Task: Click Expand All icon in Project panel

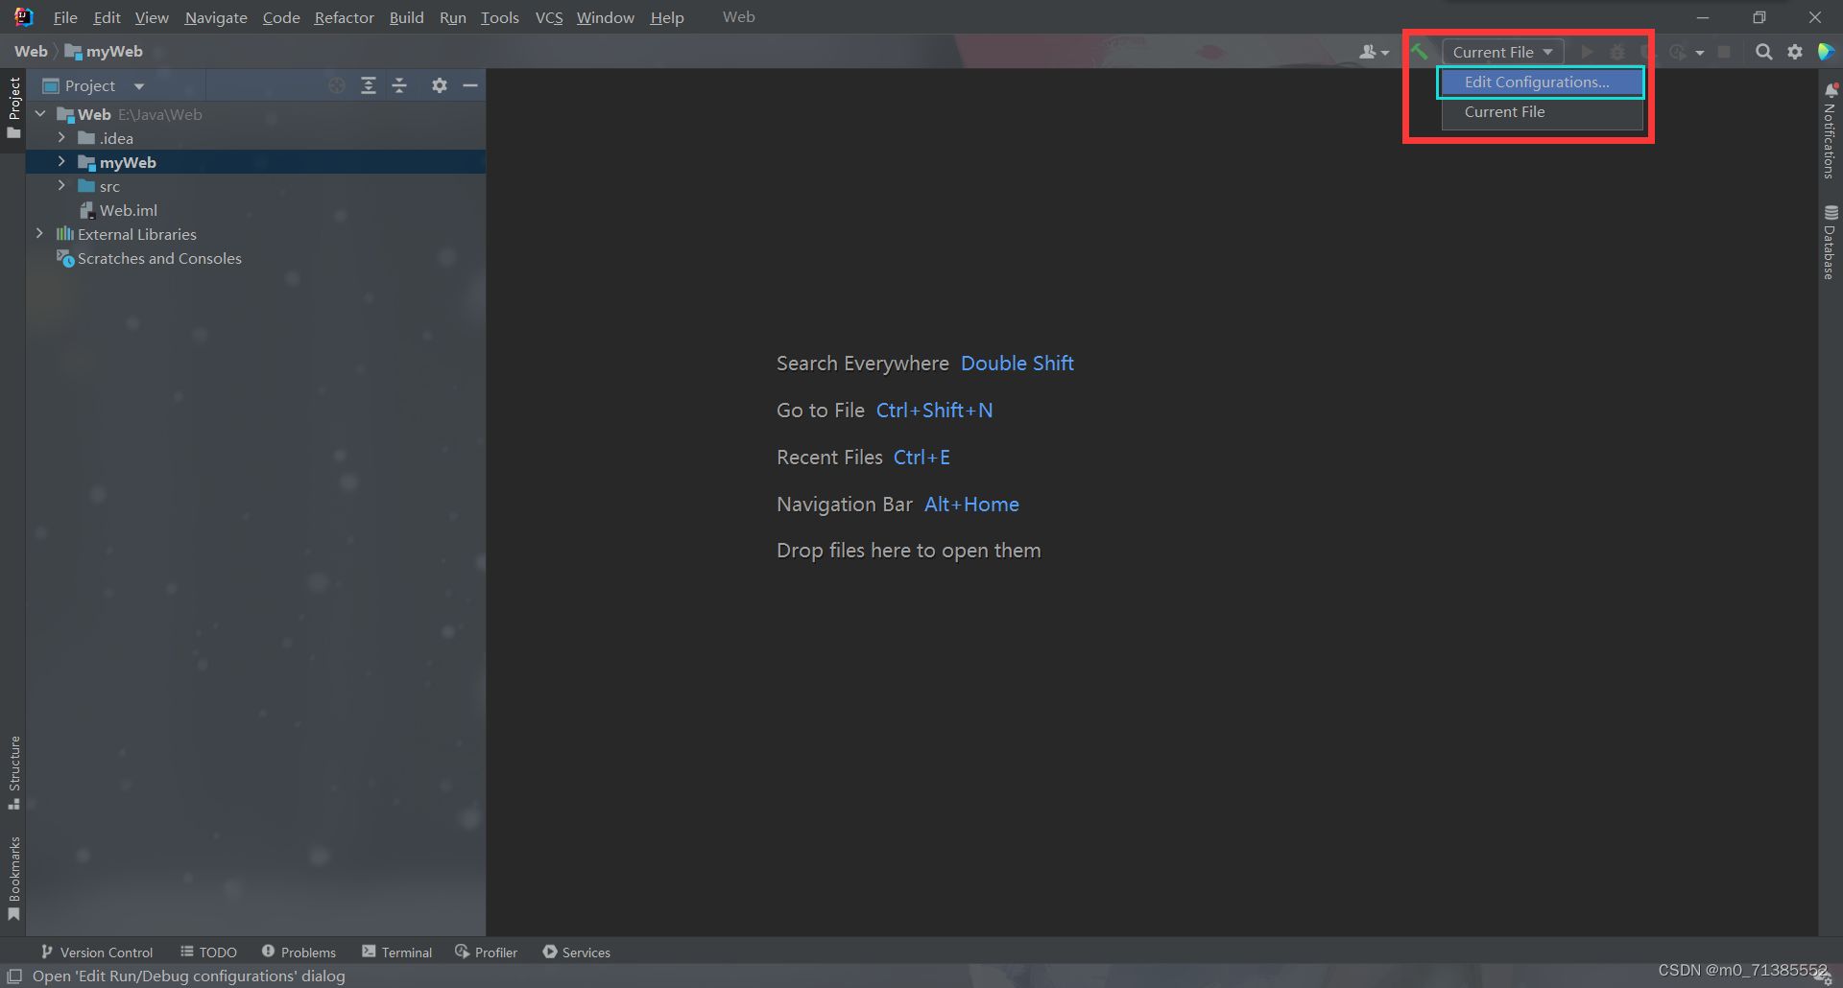Action: pos(368,85)
